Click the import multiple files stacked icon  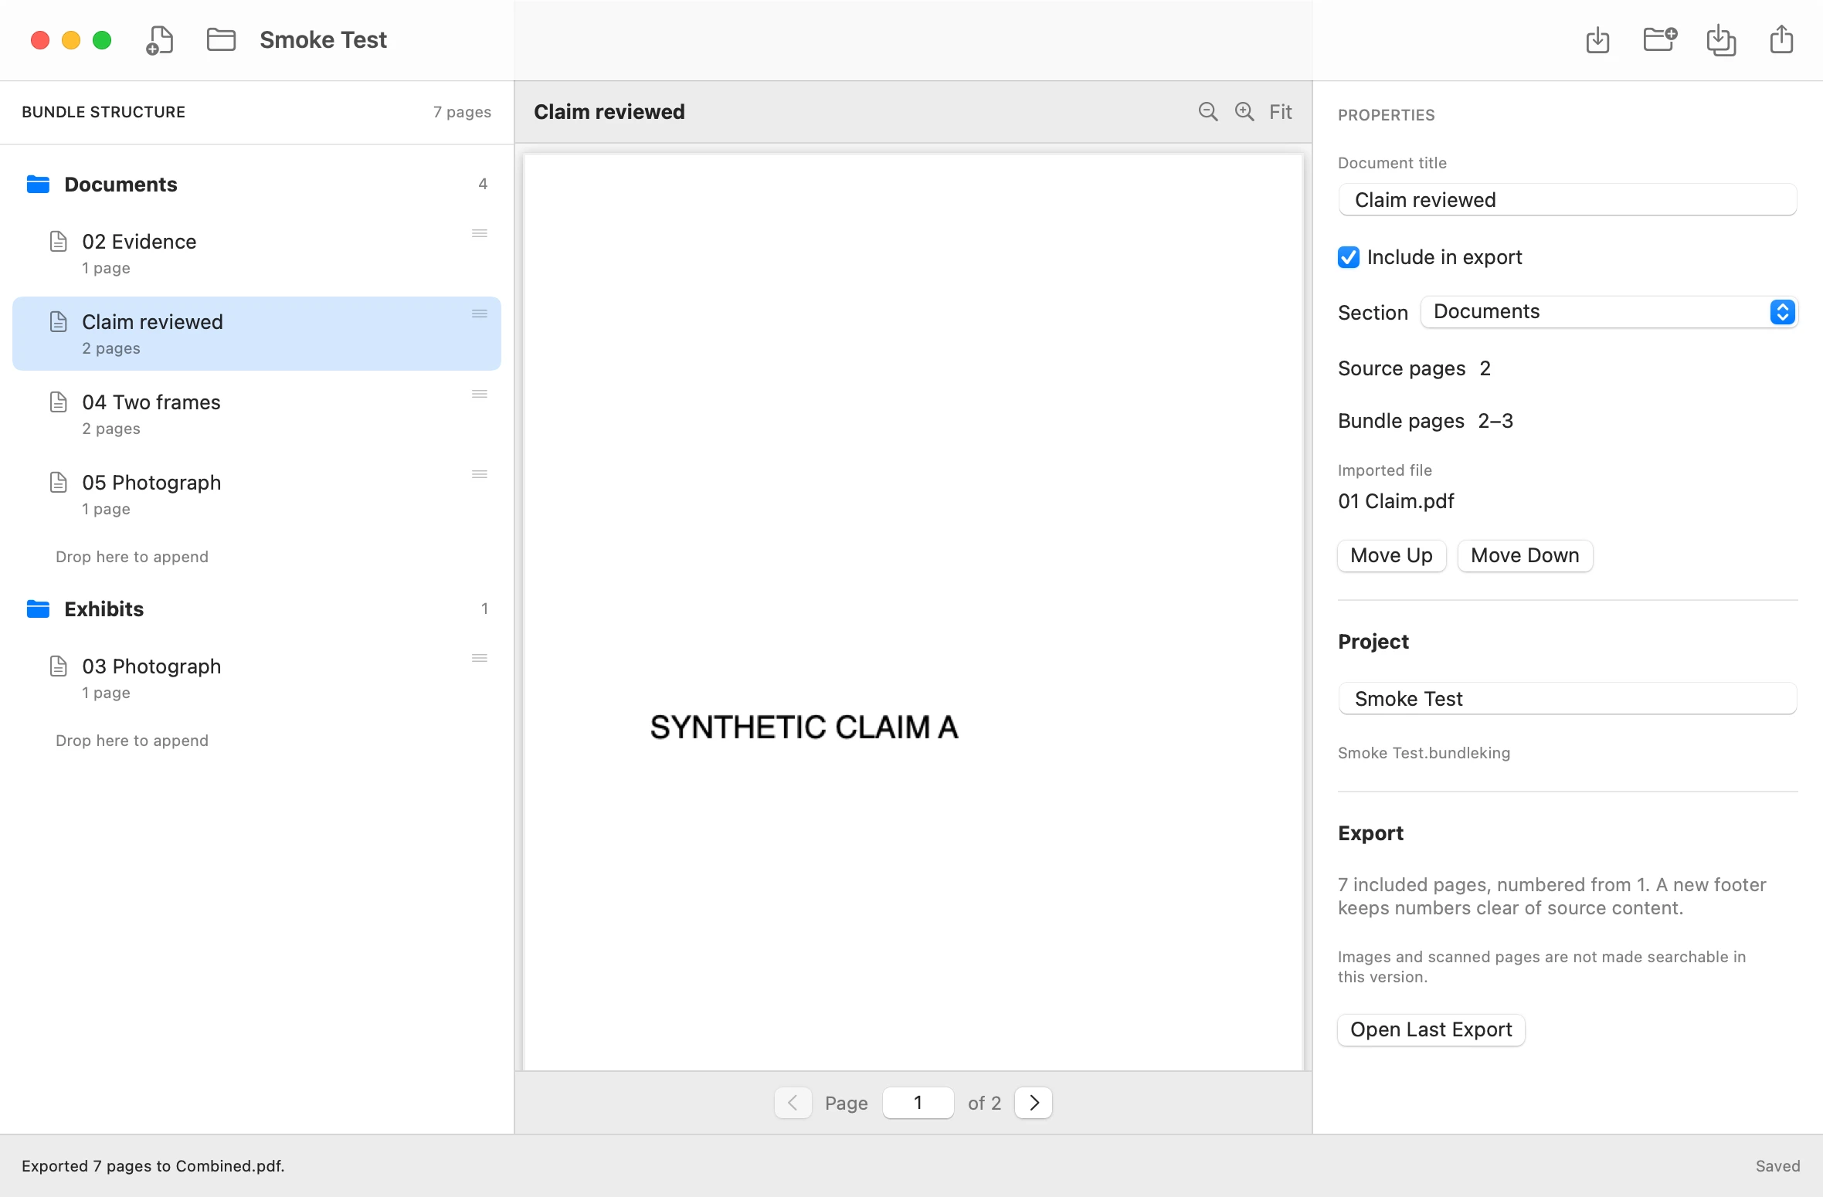coord(1721,39)
